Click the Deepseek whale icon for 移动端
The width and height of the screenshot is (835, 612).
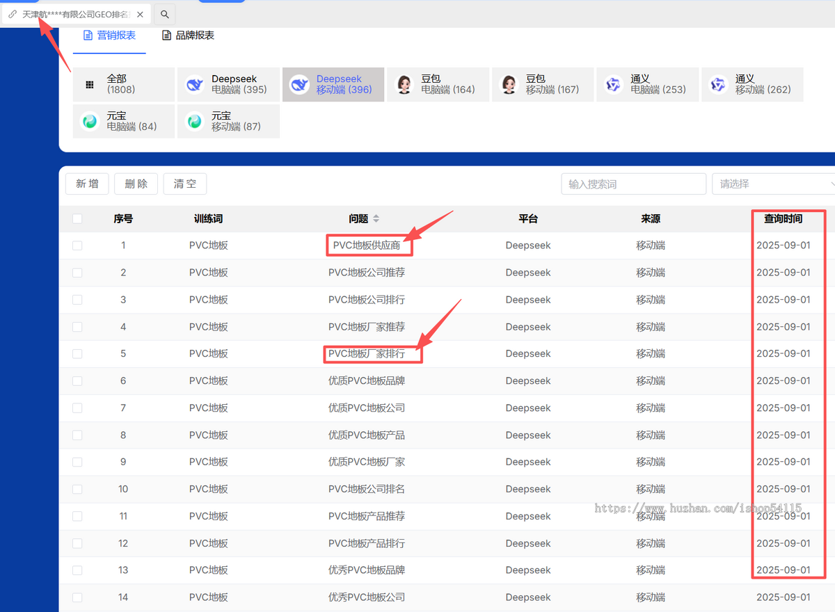tap(299, 85)
